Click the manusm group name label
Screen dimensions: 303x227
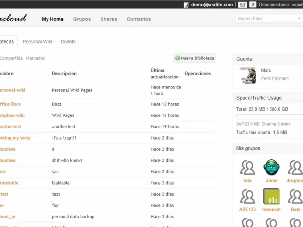click(271, 210)
